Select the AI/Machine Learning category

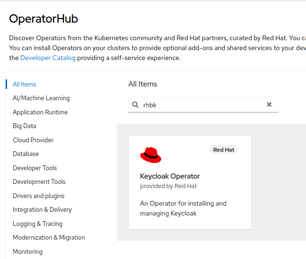coord(41,98)
